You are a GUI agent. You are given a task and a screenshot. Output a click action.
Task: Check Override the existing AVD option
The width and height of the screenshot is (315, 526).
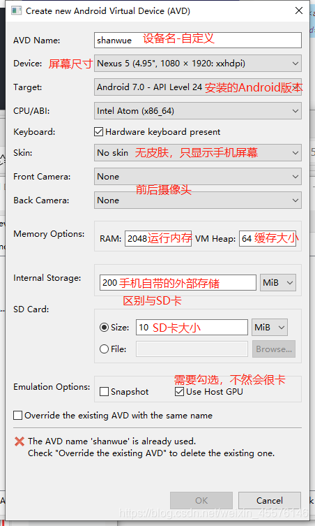(17, 416)
